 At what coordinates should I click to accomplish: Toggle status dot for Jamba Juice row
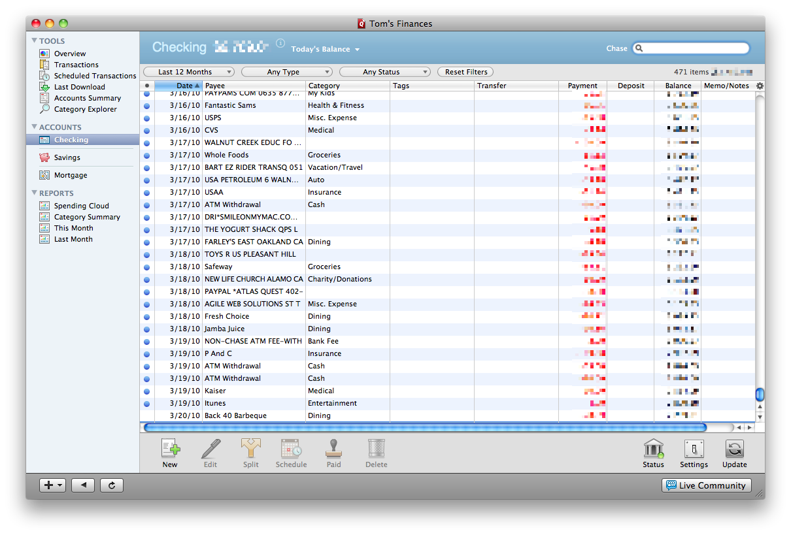pos(146,329)
